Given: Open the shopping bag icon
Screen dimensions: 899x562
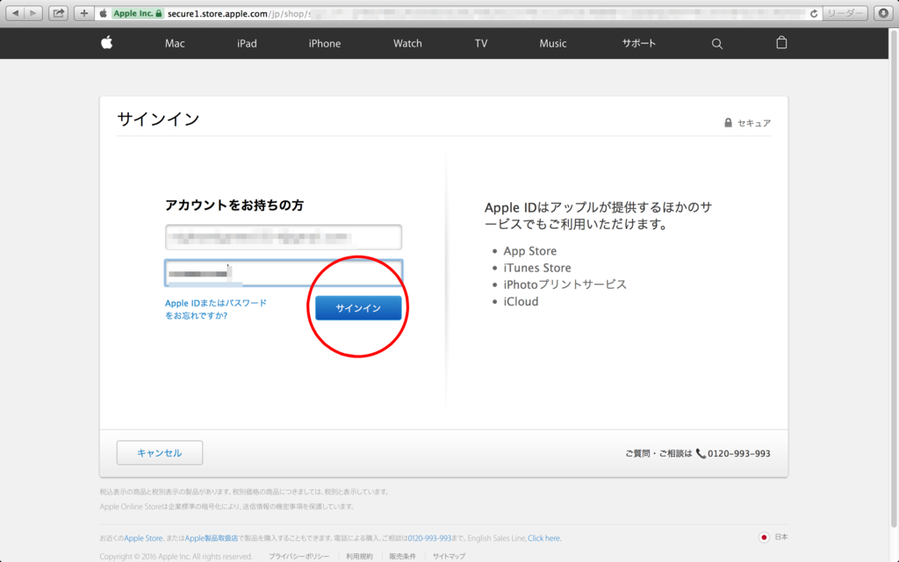Looking at the screenshot, I should [781, 42].
